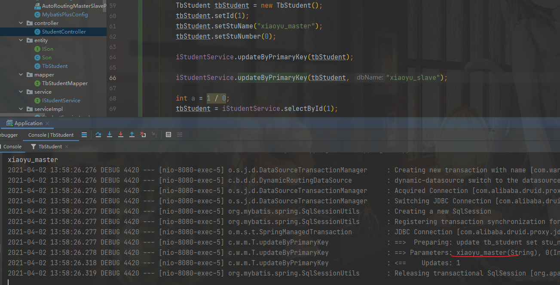The width and height of the screenshot is (560, 285).
Task: Click the AutoRoutingMasterSlave file icon
Action: pyautogui.click(x=37, y=6)
